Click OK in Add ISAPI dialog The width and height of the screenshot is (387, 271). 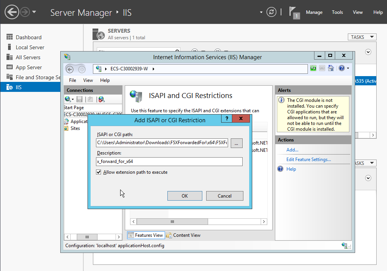click(185, 196)
